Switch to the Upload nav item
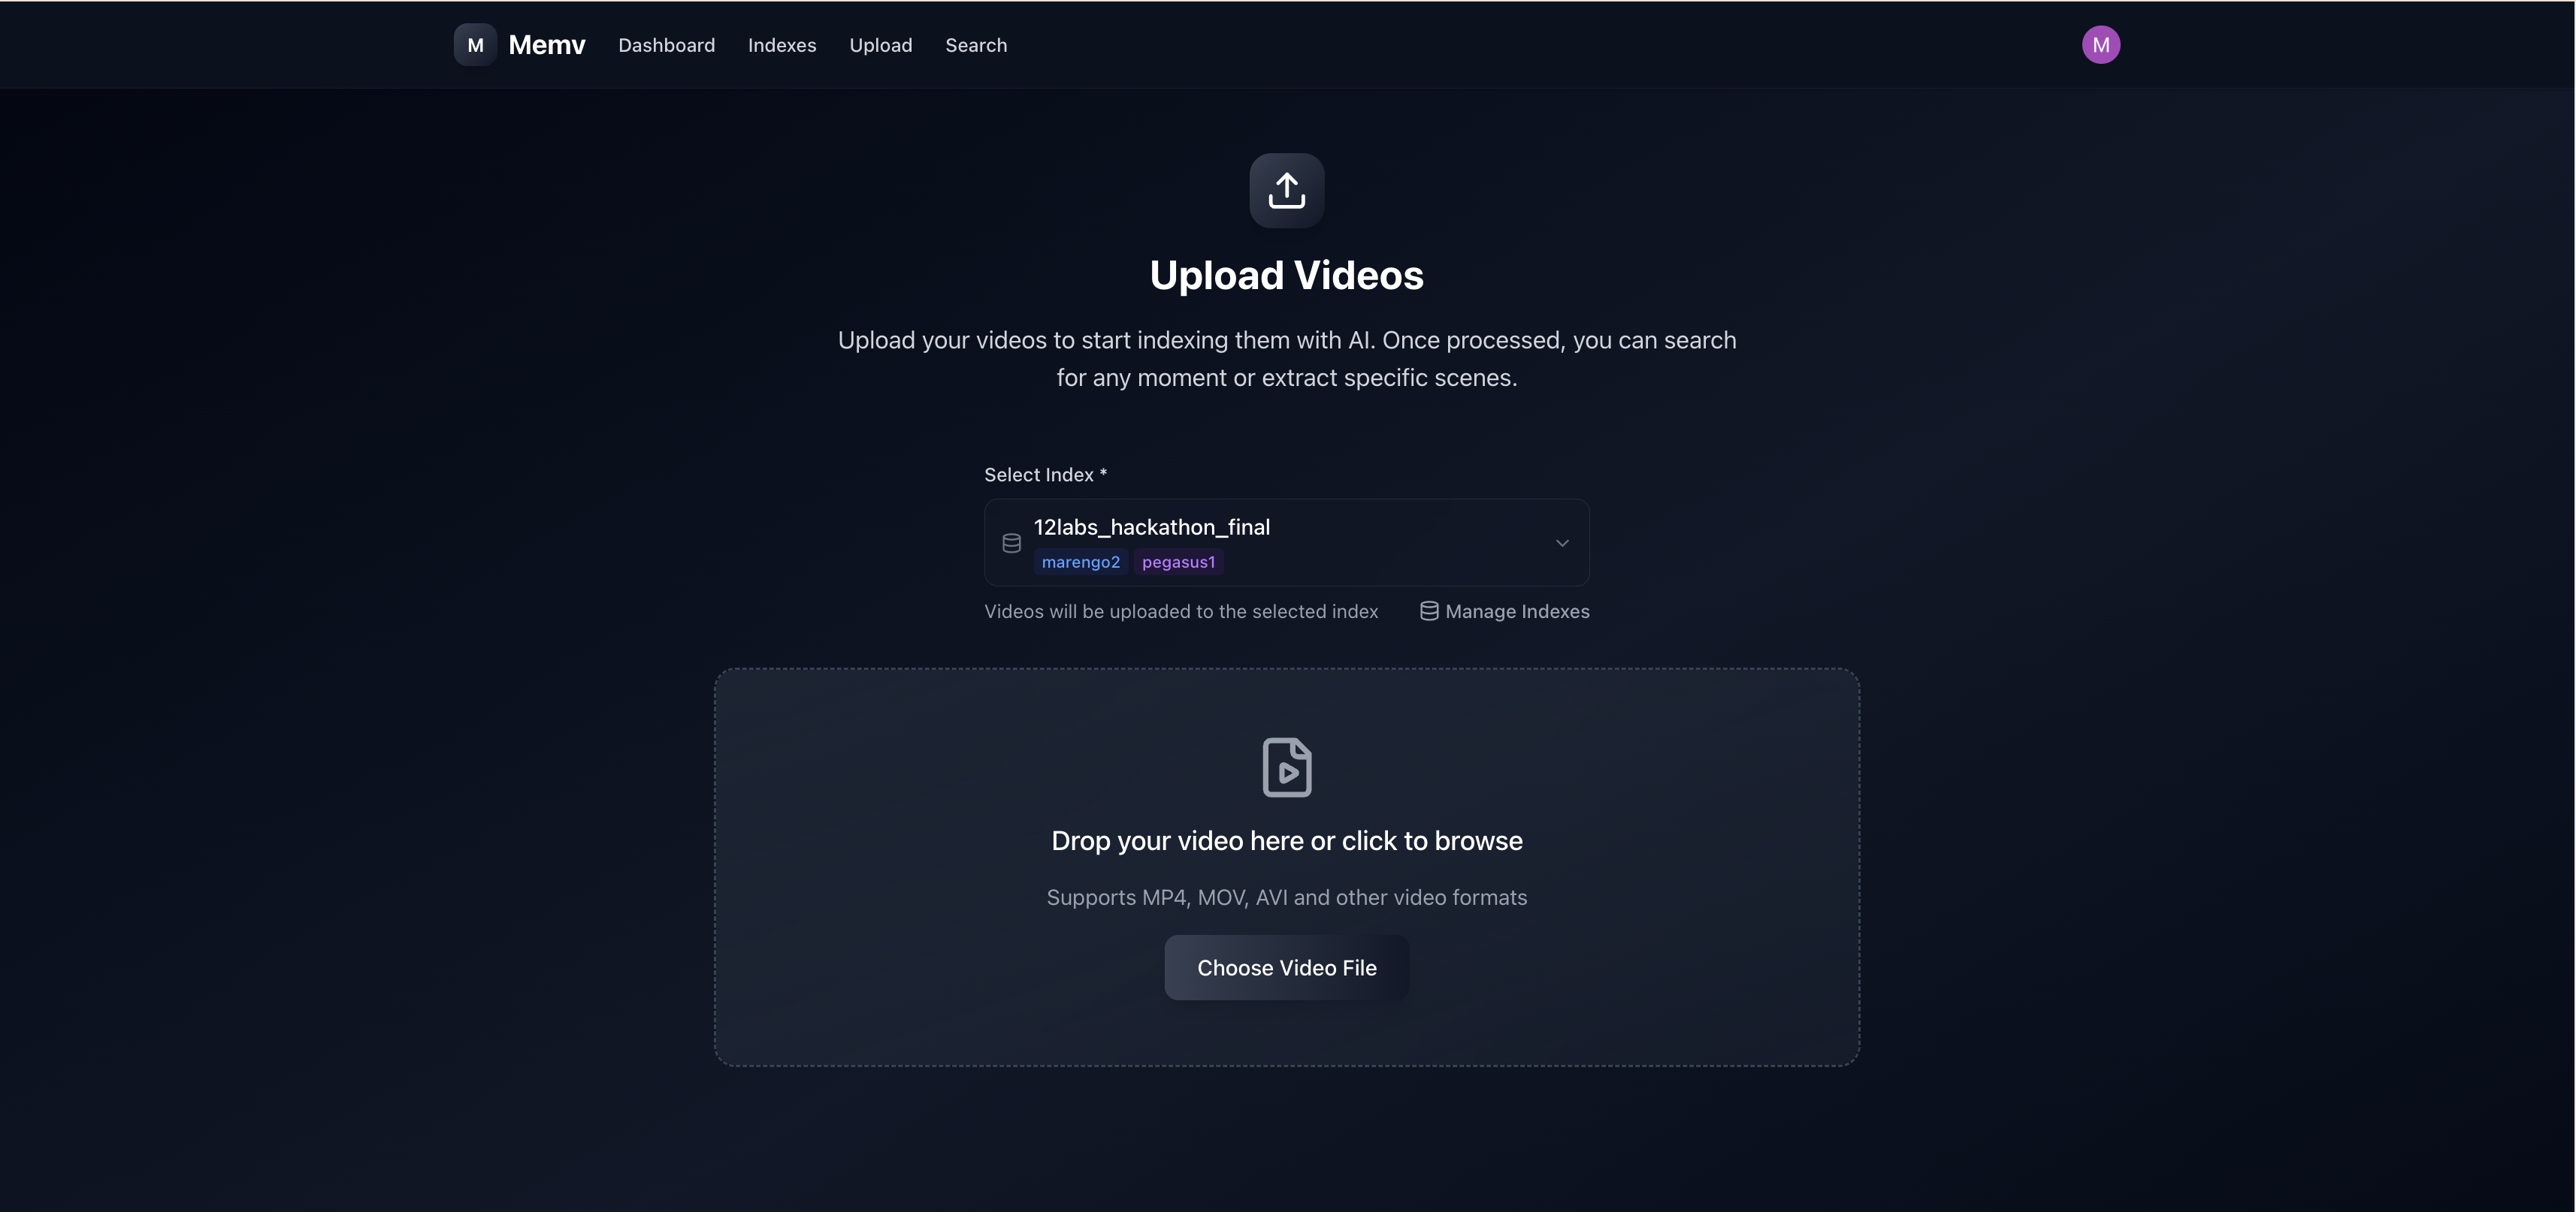Screen dimensions: 2576x1212 point(880,45)
